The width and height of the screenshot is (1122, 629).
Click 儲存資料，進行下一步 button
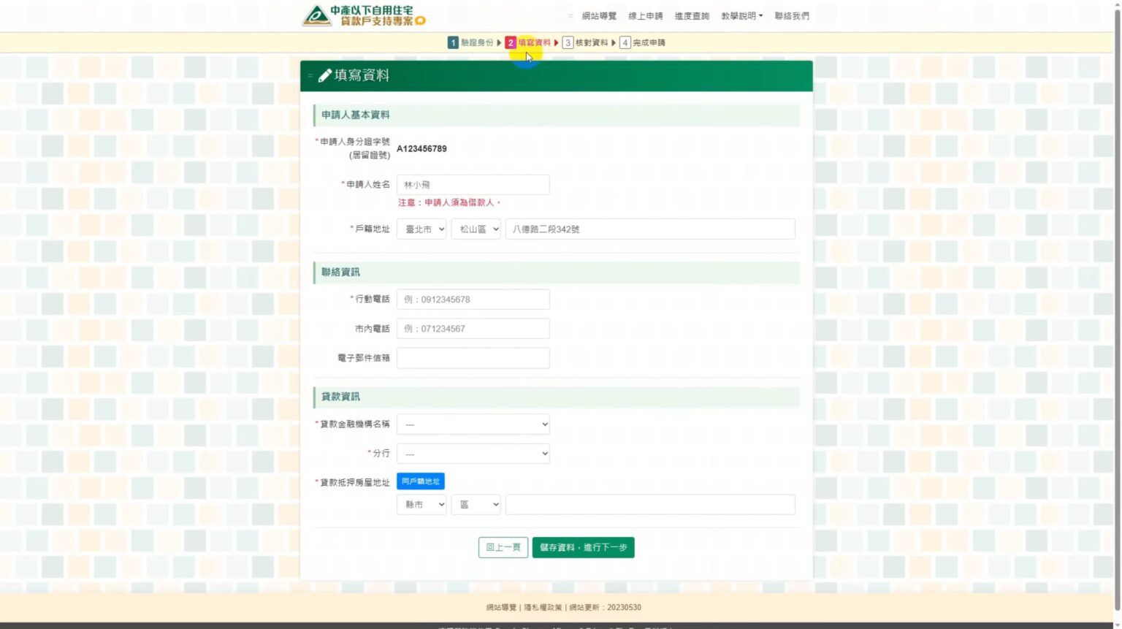583,547
